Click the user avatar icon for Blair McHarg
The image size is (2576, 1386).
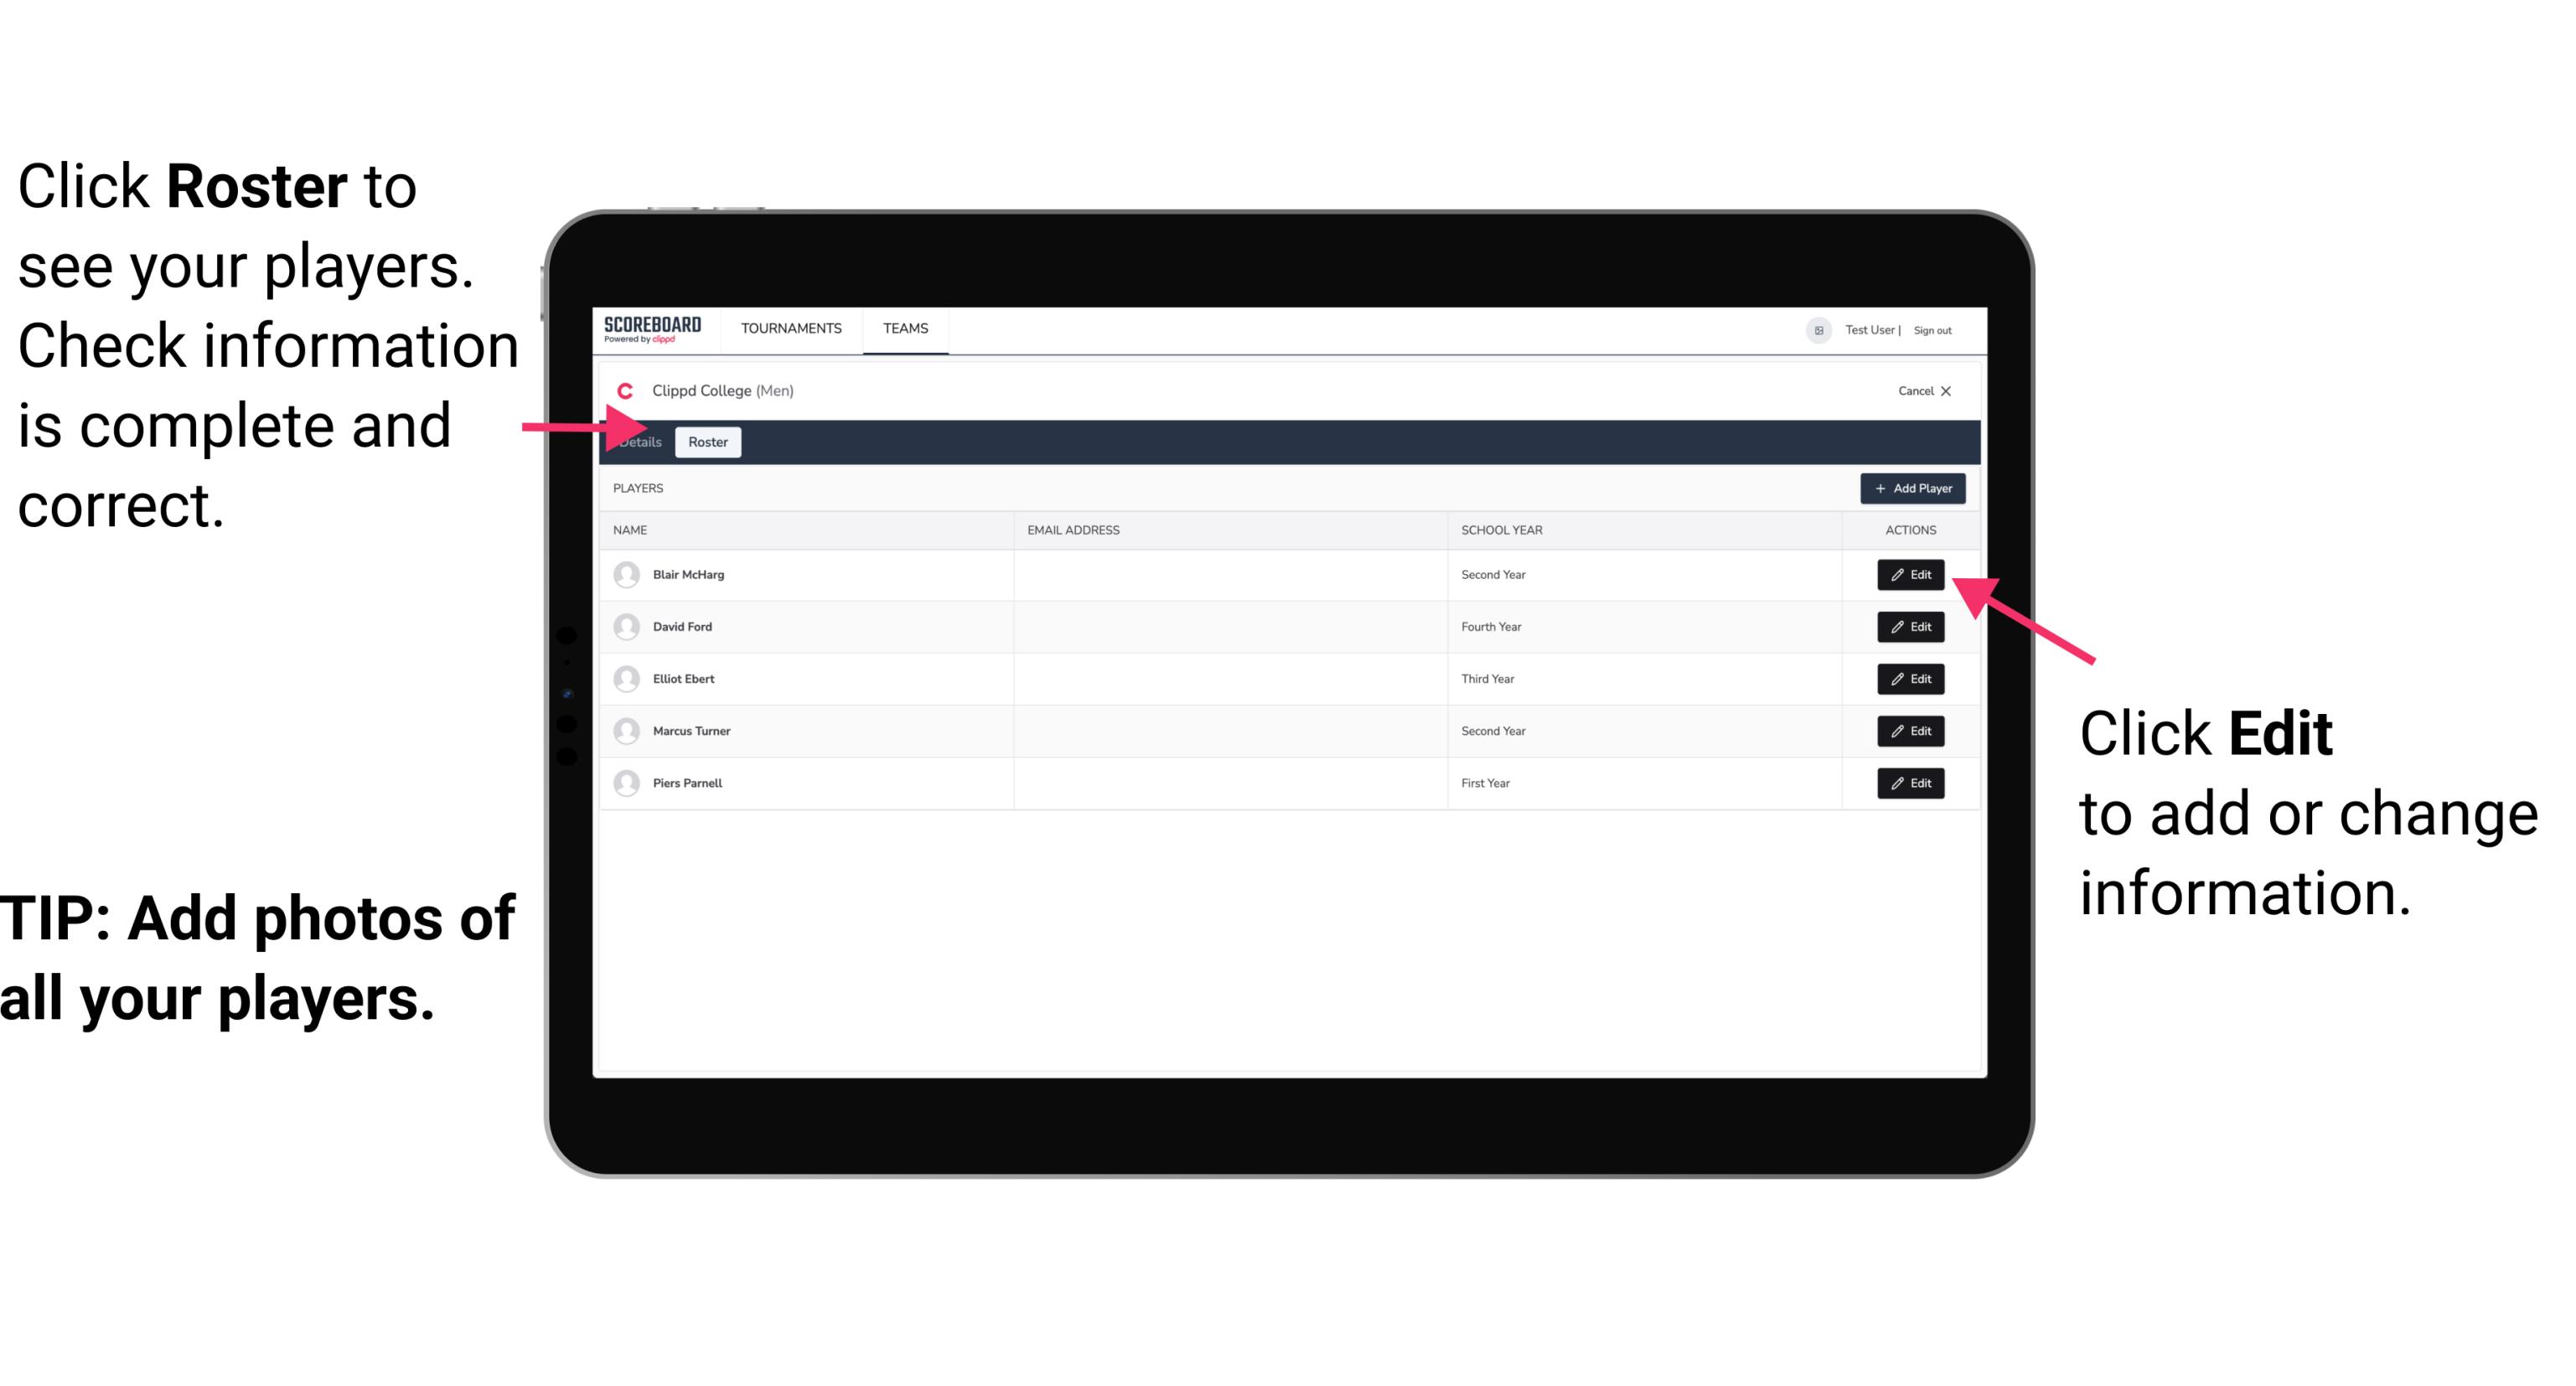[628, 573]
